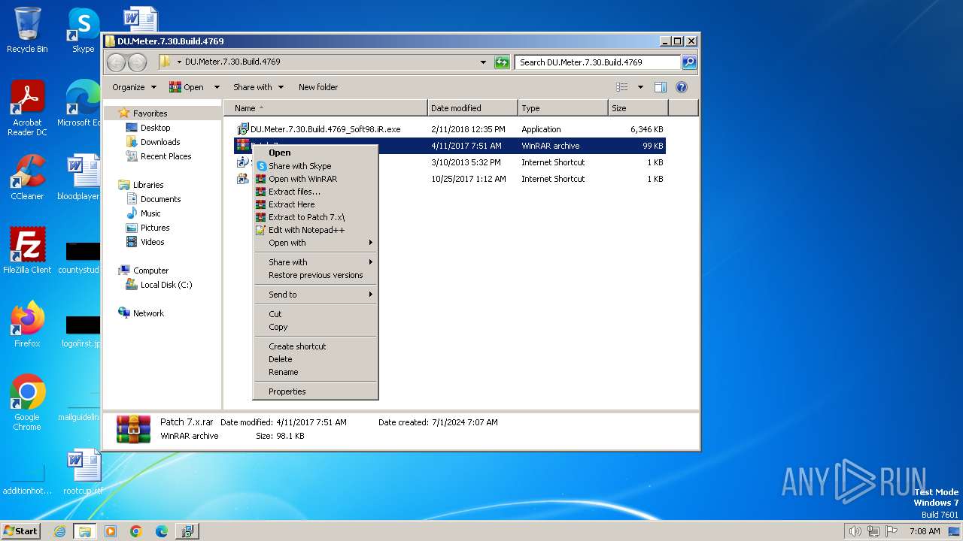
Task: Open FileZilla Client desktop shortcut
Action: pyautogui.click(x=27, y=251)
